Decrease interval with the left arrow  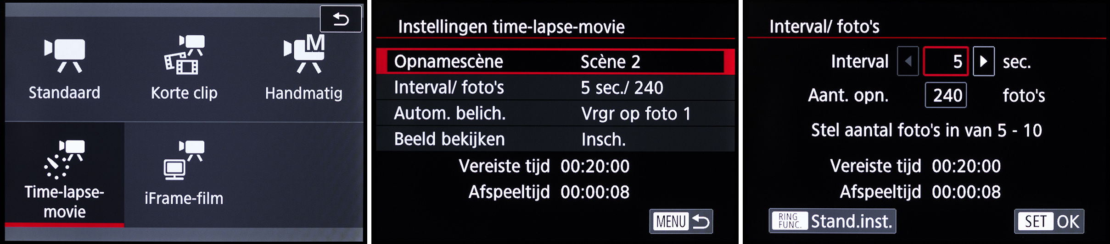point(908,61)
